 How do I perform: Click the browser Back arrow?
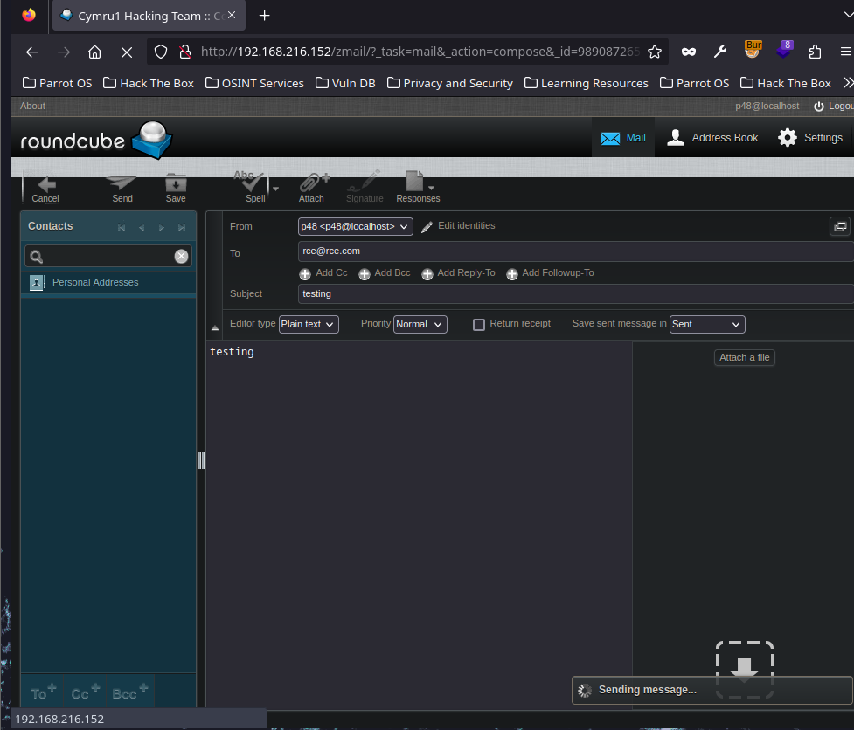point(32,52)
